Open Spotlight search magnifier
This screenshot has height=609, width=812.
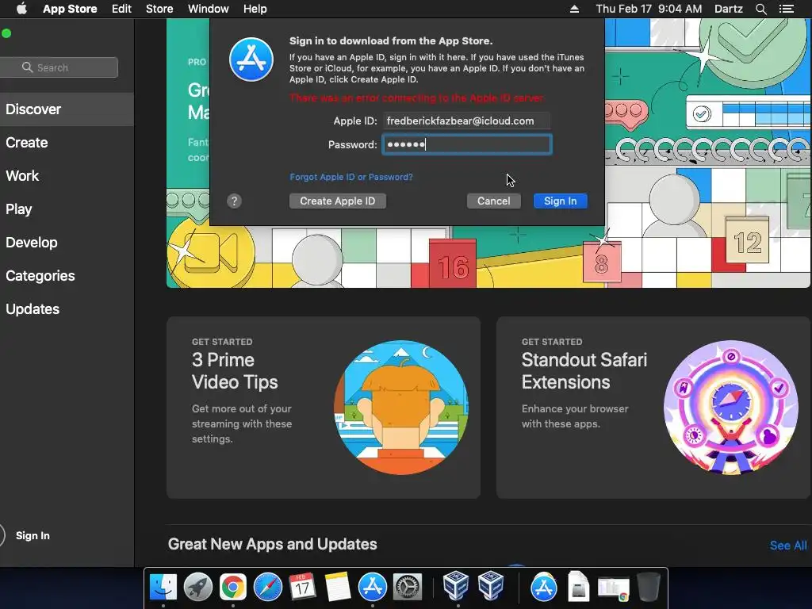(x=761, y=9)
